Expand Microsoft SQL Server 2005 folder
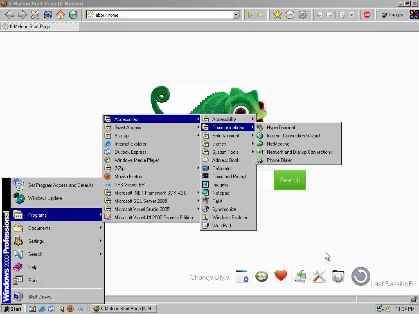419x314 pixels. pos(152,201)
